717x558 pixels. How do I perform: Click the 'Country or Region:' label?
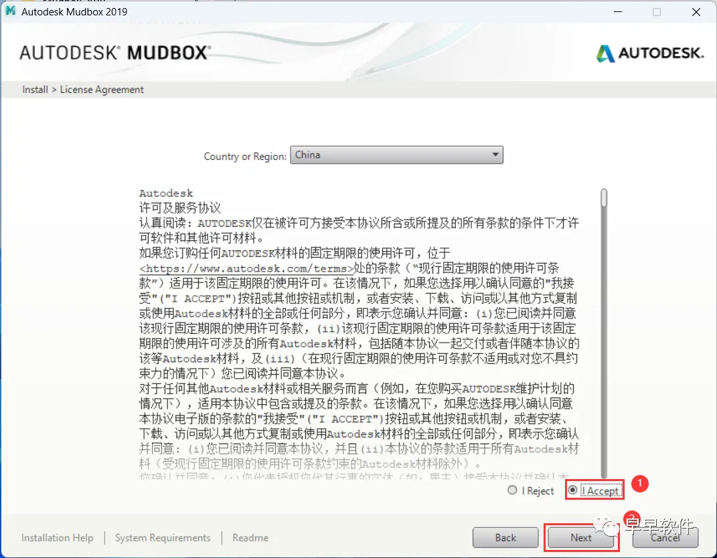tap(245, 157)
